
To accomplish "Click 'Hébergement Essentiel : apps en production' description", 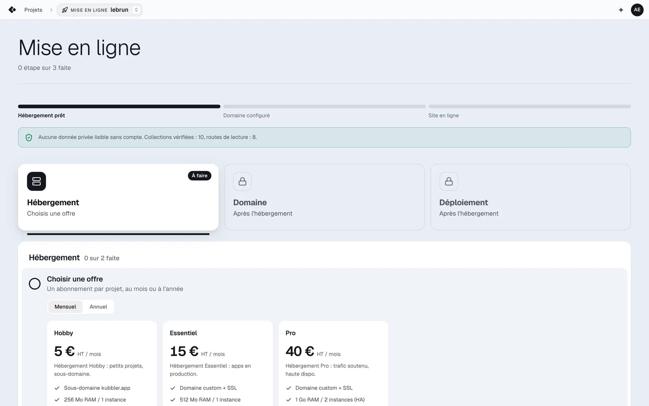I will [210, 370].
